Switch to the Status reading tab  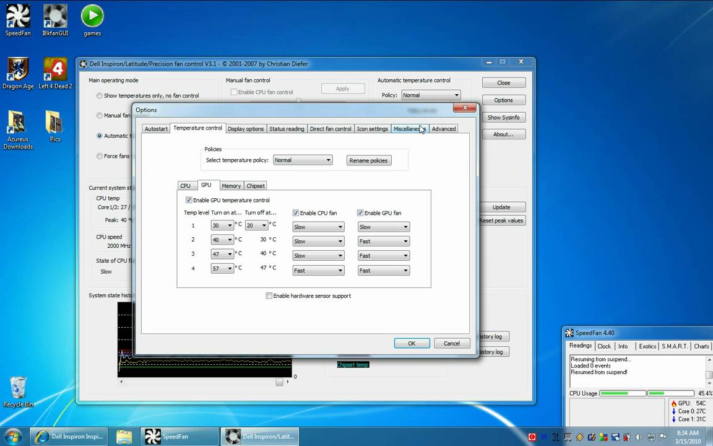coord(287,129)
